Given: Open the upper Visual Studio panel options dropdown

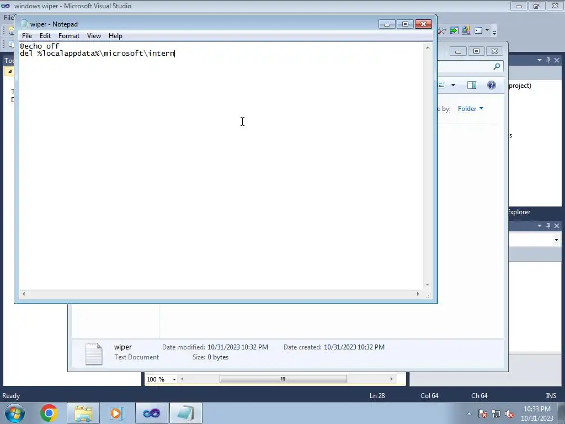Looking at the screenshot, I should pos(540,60).
